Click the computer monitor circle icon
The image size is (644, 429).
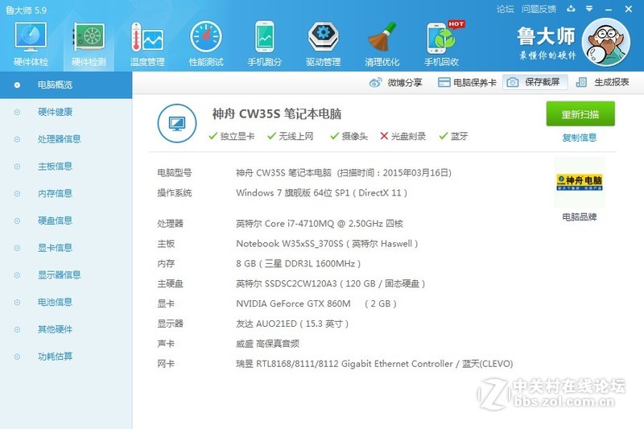coord(177,123)
